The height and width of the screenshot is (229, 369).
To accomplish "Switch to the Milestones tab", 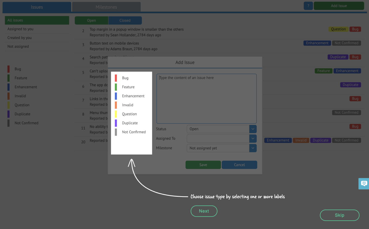I will [x=106, y=7].
